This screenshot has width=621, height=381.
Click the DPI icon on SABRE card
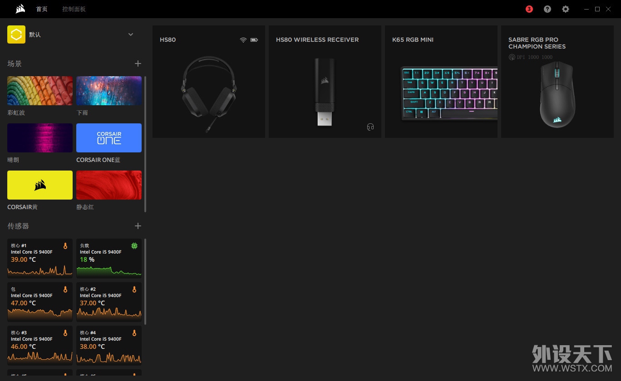click(512, 57)
